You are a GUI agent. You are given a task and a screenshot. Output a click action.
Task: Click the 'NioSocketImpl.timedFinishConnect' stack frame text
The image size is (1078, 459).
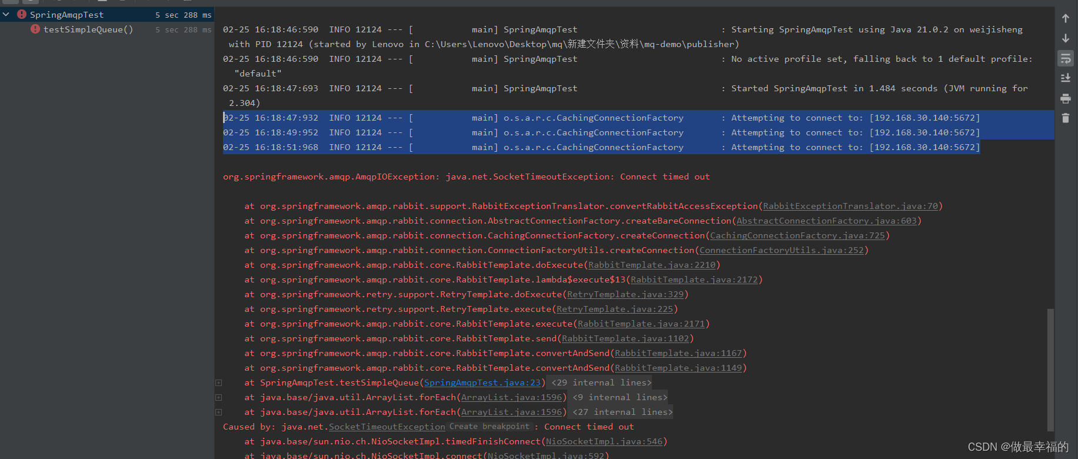click(x=456, y=441)
